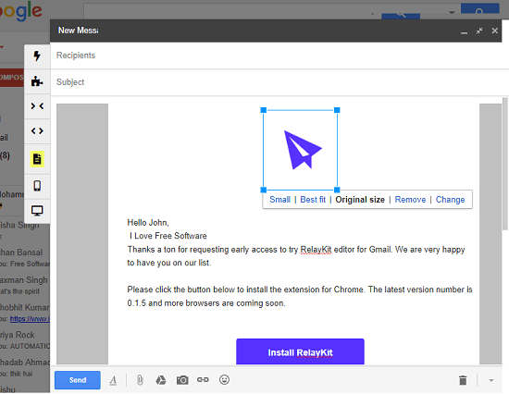This screenshot has height=394, width=509.
Task: Click the misspelled RelayKit word in paragraph
Action: 316,250
